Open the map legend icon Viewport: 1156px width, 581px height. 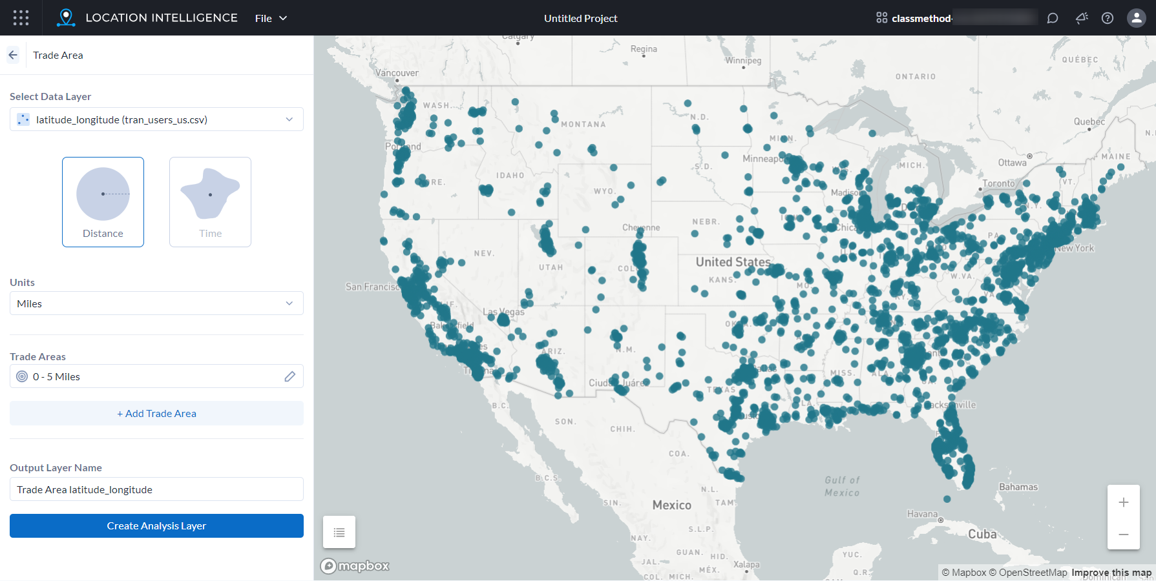[x=339, y=531]
